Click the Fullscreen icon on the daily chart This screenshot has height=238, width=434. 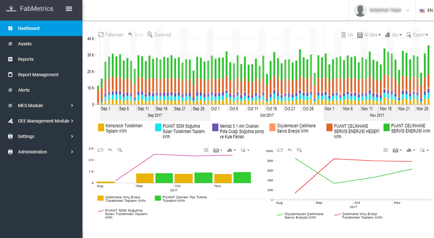tap(101, 34)
